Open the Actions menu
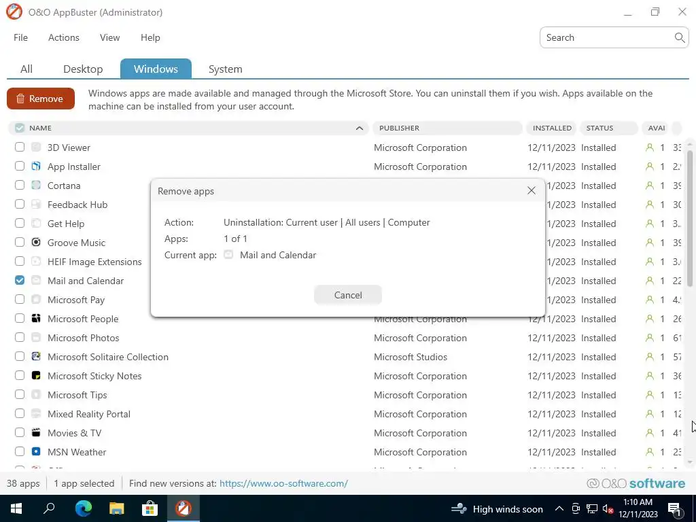This screenshot has height=522, width=696. [63, 38]
